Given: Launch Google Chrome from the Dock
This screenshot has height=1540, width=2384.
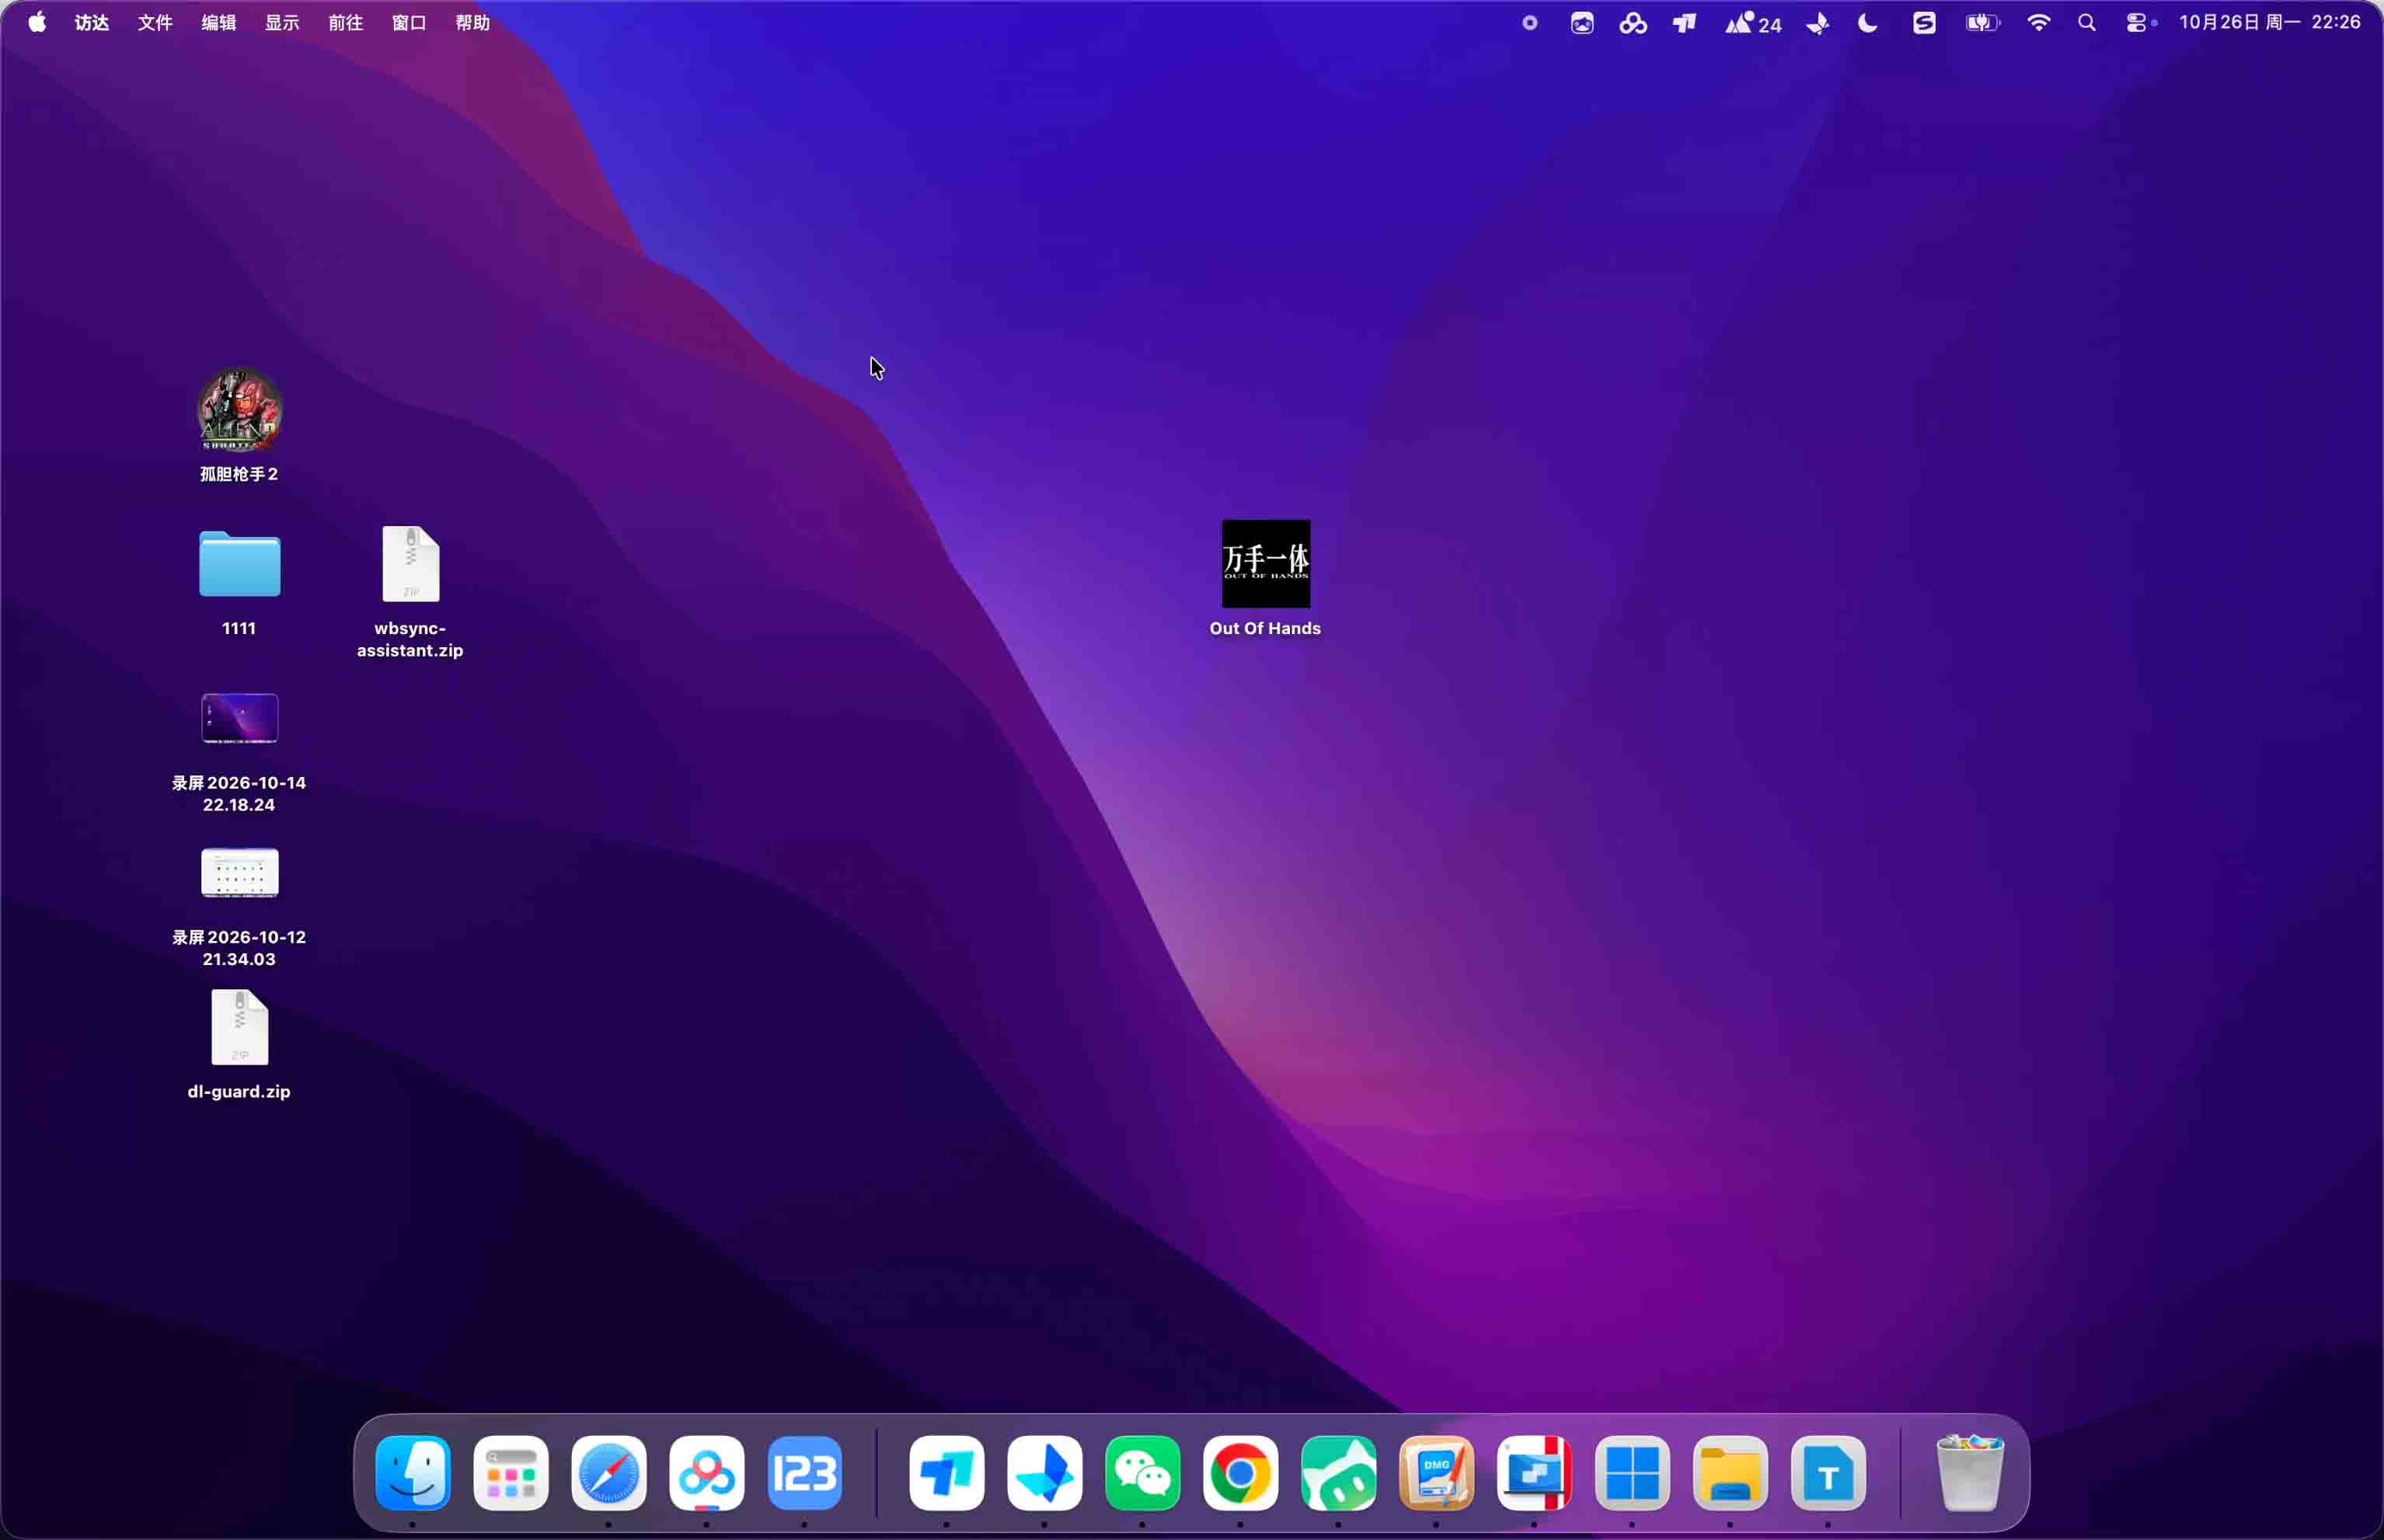Looking at the screenshot, I should click(1240, 1473).
